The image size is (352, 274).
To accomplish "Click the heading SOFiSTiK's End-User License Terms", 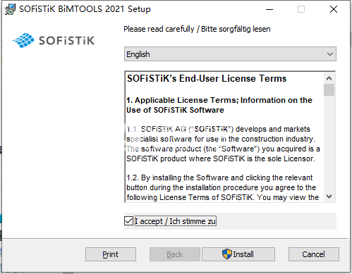I will [207, 78].
